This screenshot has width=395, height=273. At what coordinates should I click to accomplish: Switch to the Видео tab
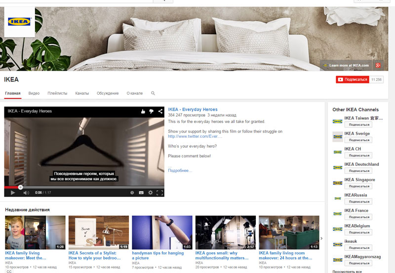tap(34, 93)
